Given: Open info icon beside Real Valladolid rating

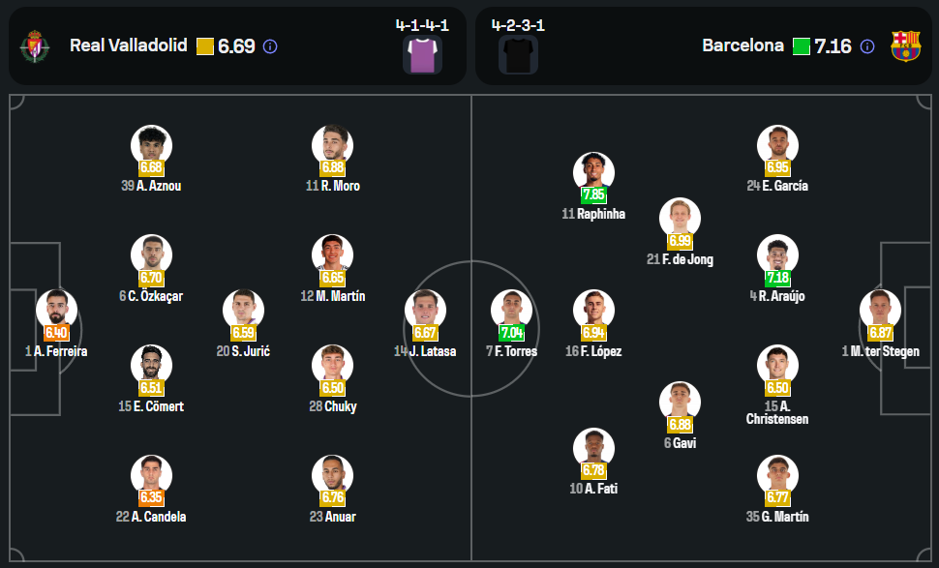Looking at the screenshot, I should 270,46.
